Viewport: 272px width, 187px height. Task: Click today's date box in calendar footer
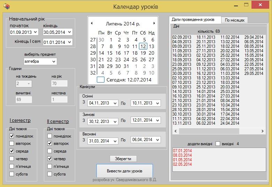(100, 80)
